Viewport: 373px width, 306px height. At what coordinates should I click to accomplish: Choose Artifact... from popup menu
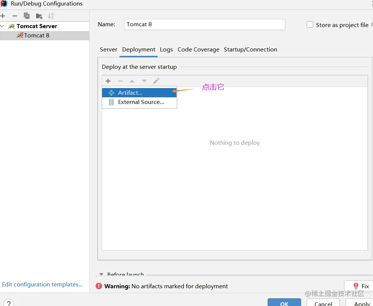coord(140,93)
